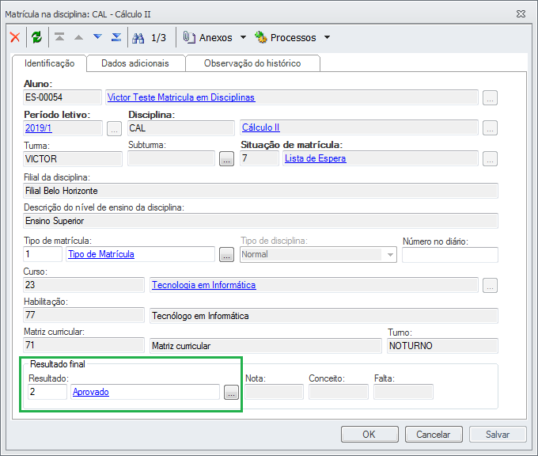Open Tipo de disciplina Normal dropdown
Image resolution: width=538 pixels, height=456 pixels.
(390, 255)
